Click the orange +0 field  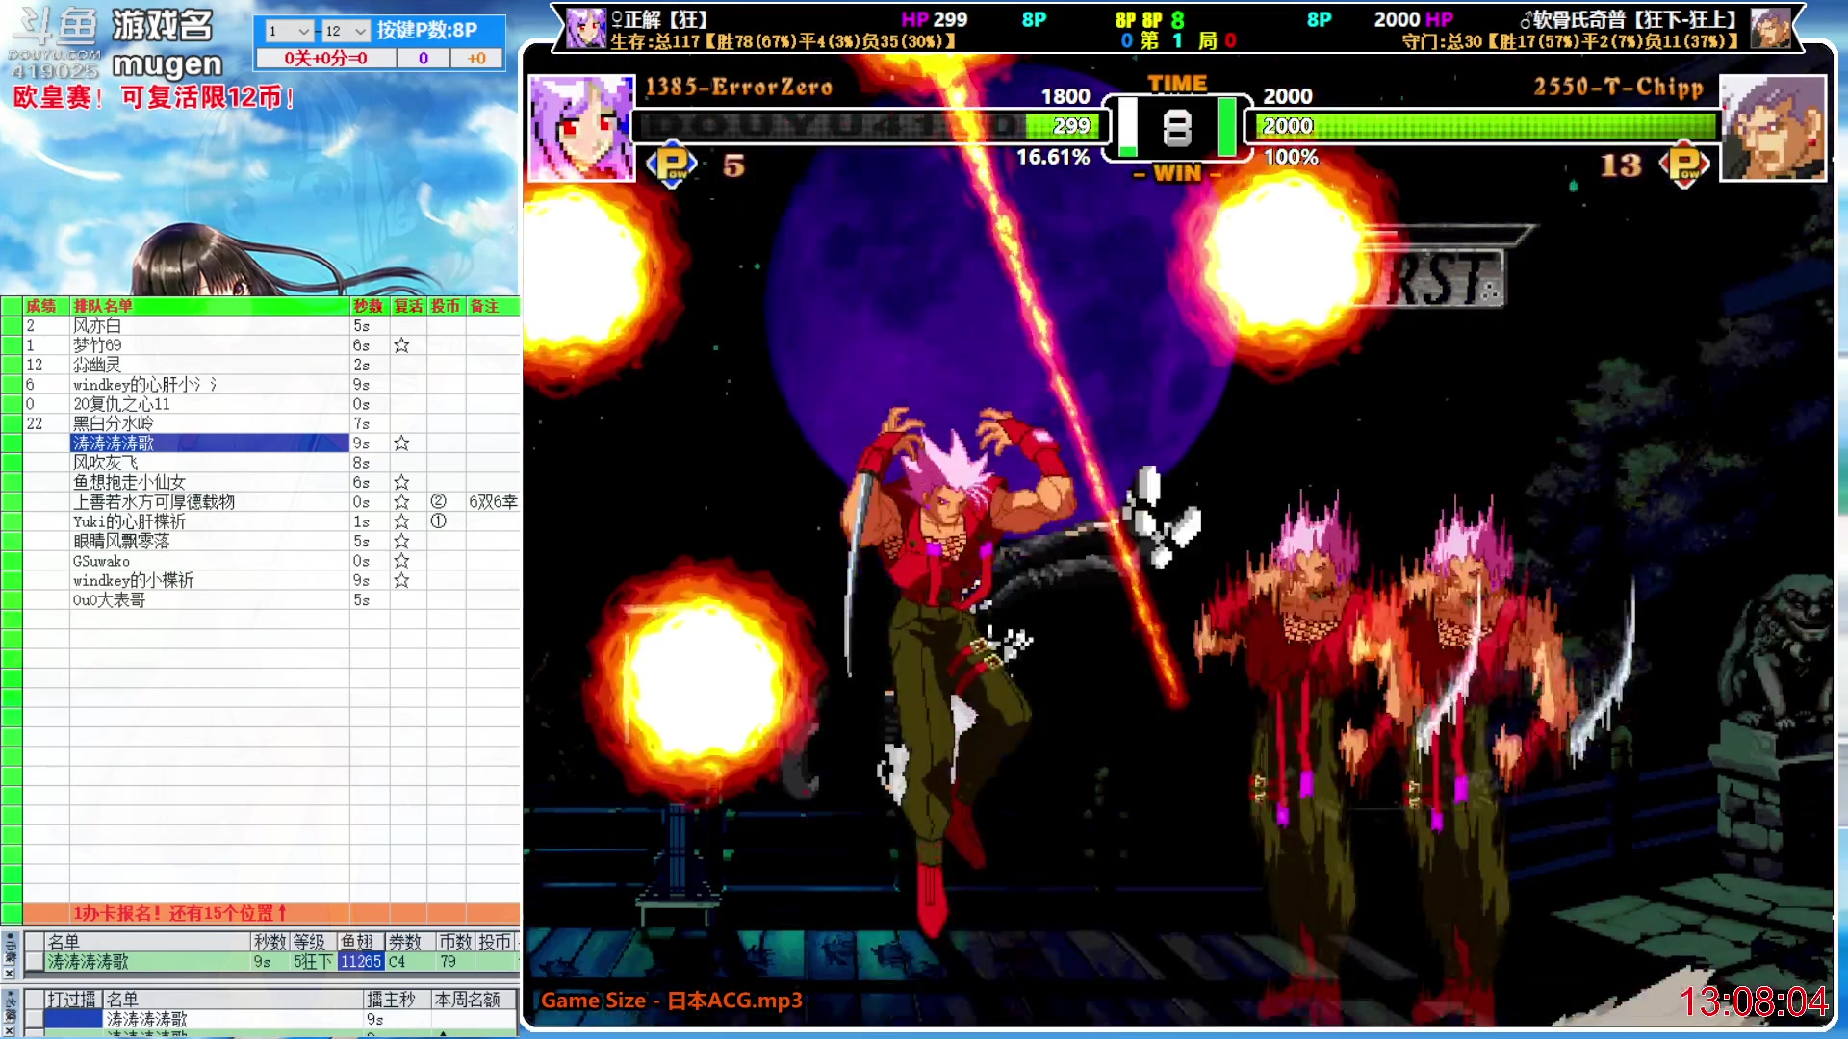pos(476,59)
